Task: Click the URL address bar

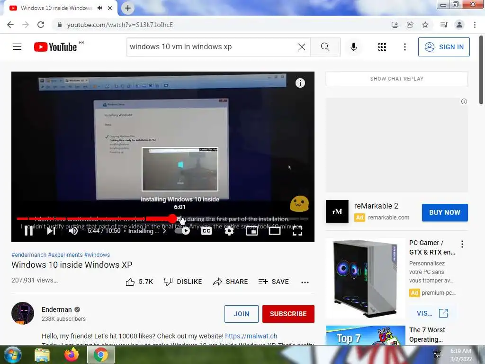Action: coord(216,25)
